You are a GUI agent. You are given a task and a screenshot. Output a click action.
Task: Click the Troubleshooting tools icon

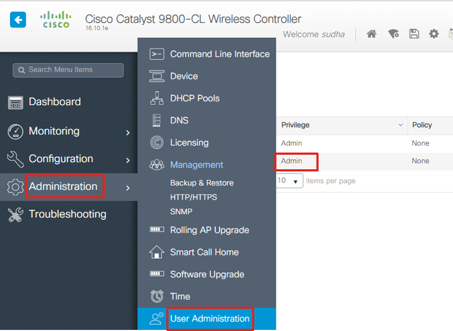pyautogui.click(x=15, y=215)
